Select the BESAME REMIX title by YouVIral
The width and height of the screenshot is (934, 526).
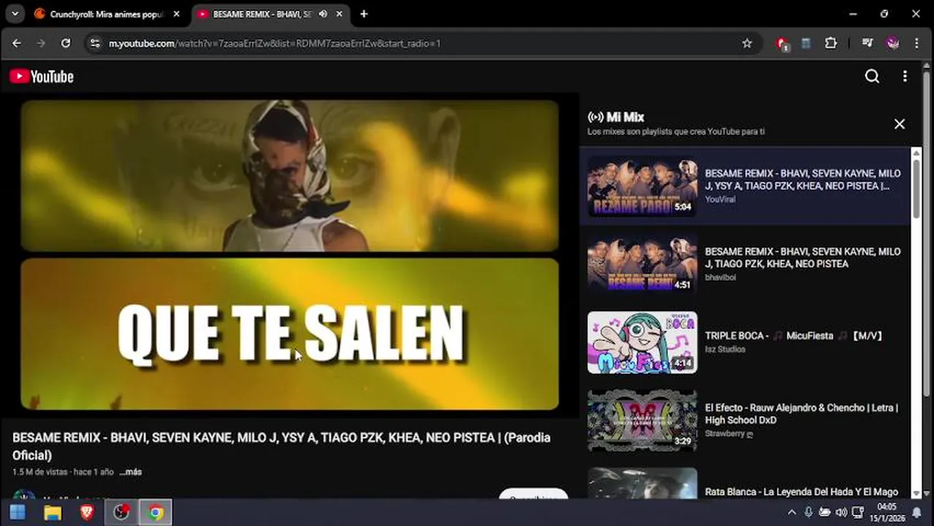tap(802, 180)
